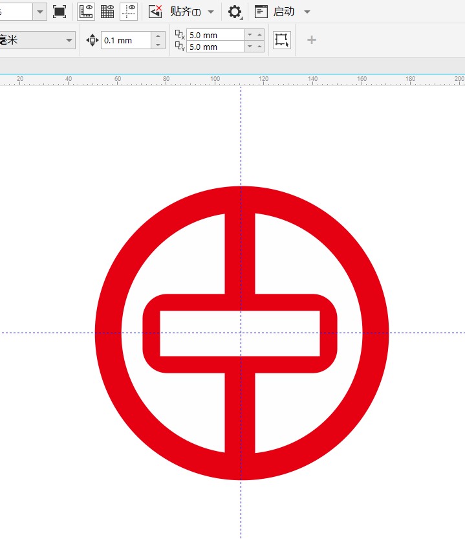465x539 pixels.
Task: Expand the 启动 dropdown arrow
Action: tap(307, 12)
